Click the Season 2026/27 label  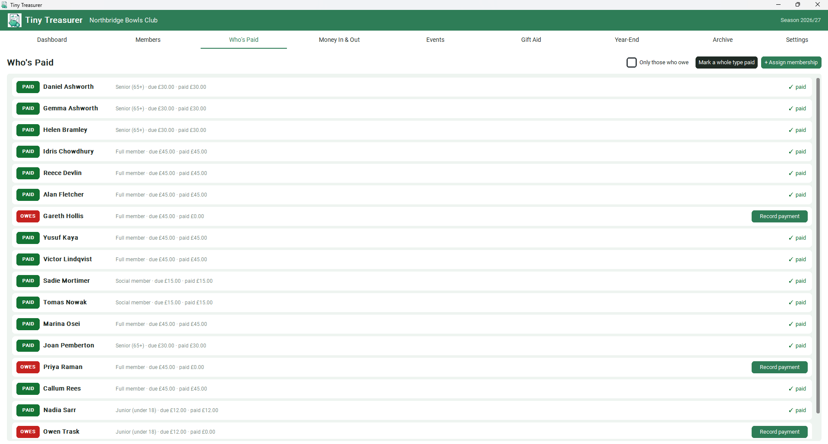coord(800,20)
